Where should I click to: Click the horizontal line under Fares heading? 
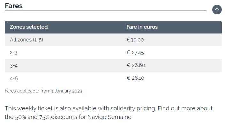point(106,11)
